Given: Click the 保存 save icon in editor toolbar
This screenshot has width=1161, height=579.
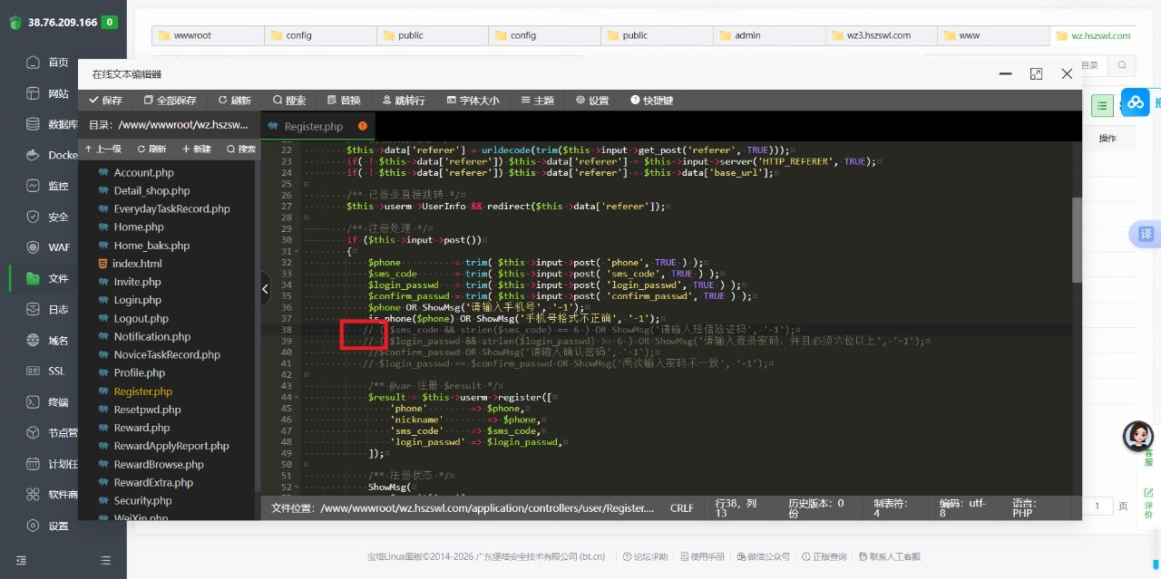Looking at the screenshot, I should click(x=105, y=101).
